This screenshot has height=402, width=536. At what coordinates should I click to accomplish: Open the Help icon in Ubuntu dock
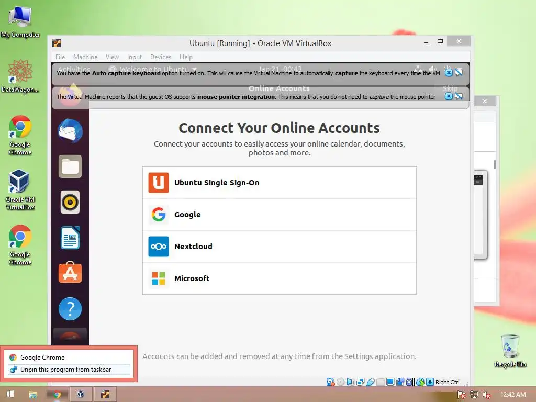point(70,309)
